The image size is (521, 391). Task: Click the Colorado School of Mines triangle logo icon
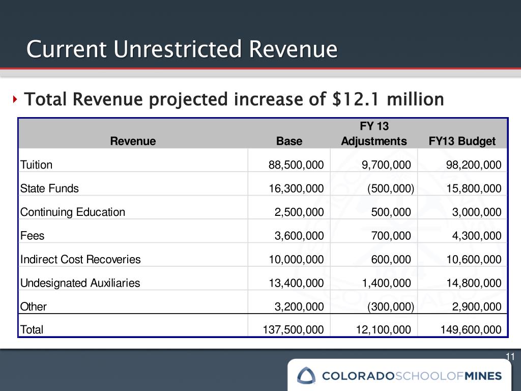[306, 376]
